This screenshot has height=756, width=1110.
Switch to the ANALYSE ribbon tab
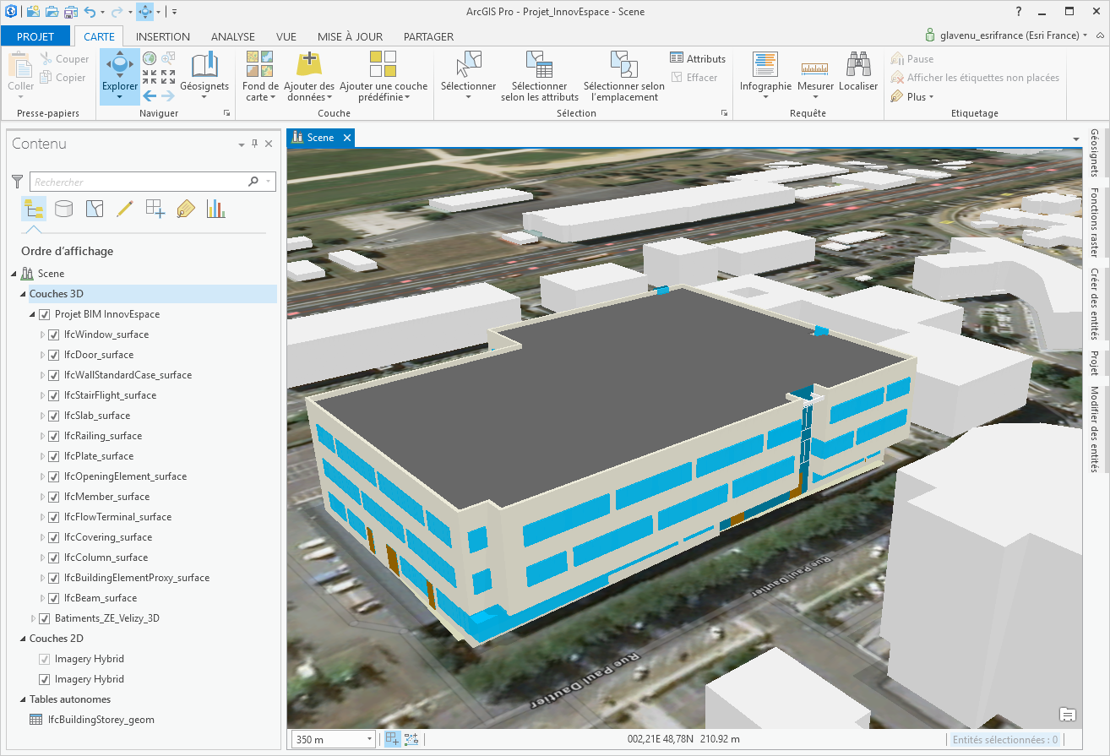[x=233, y=36]
